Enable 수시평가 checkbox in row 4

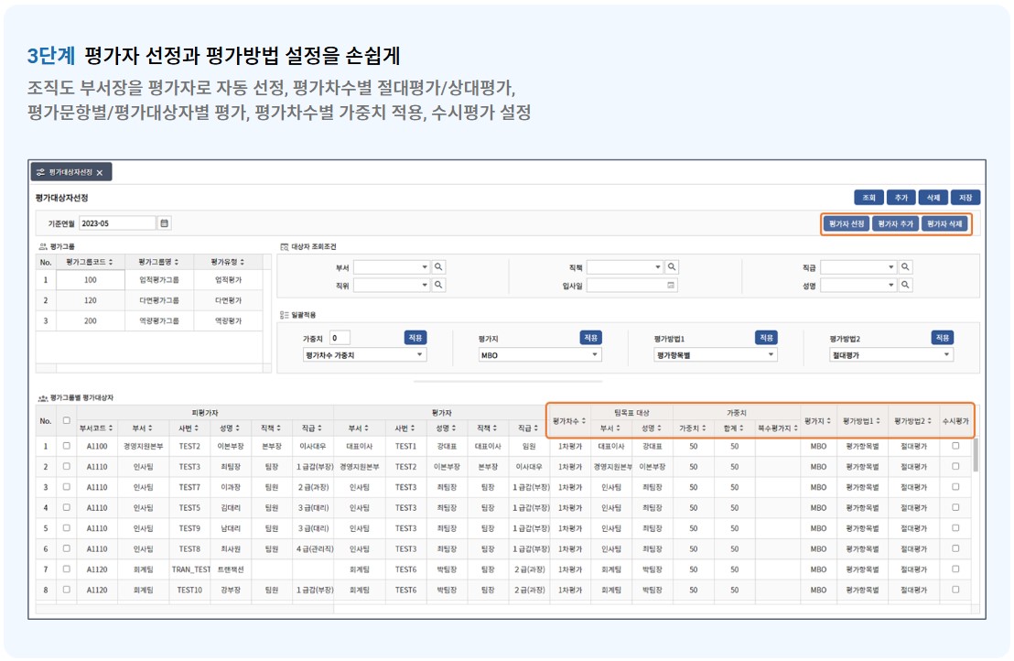(x=955, y=507)
